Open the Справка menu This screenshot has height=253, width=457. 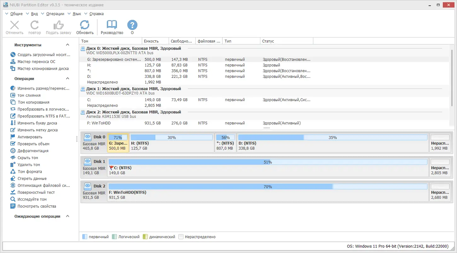96,14
